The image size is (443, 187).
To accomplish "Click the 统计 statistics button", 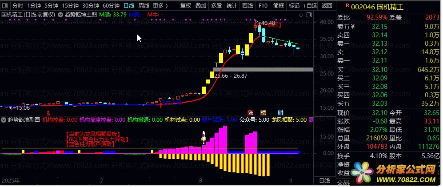I will pos(232,6).
